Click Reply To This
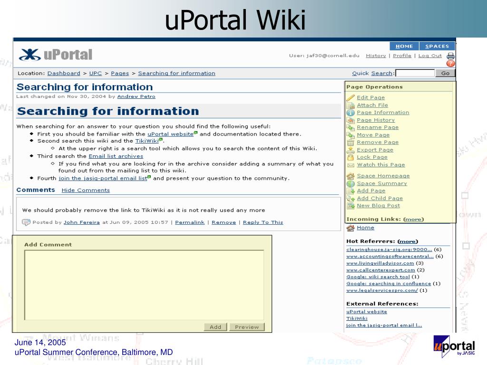 click(x=263, y=222)
